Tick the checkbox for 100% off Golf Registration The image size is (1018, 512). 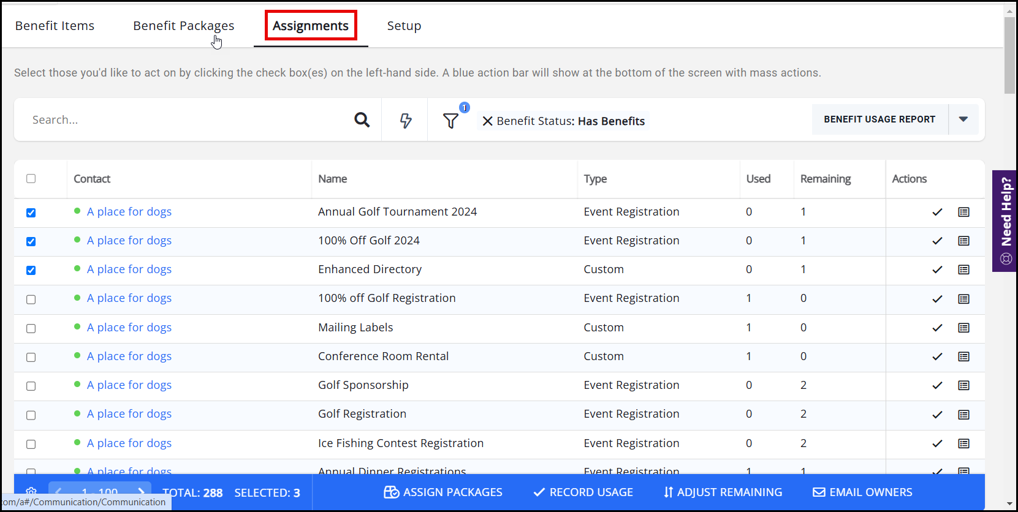pyautogui.click(x=31, y=299)
